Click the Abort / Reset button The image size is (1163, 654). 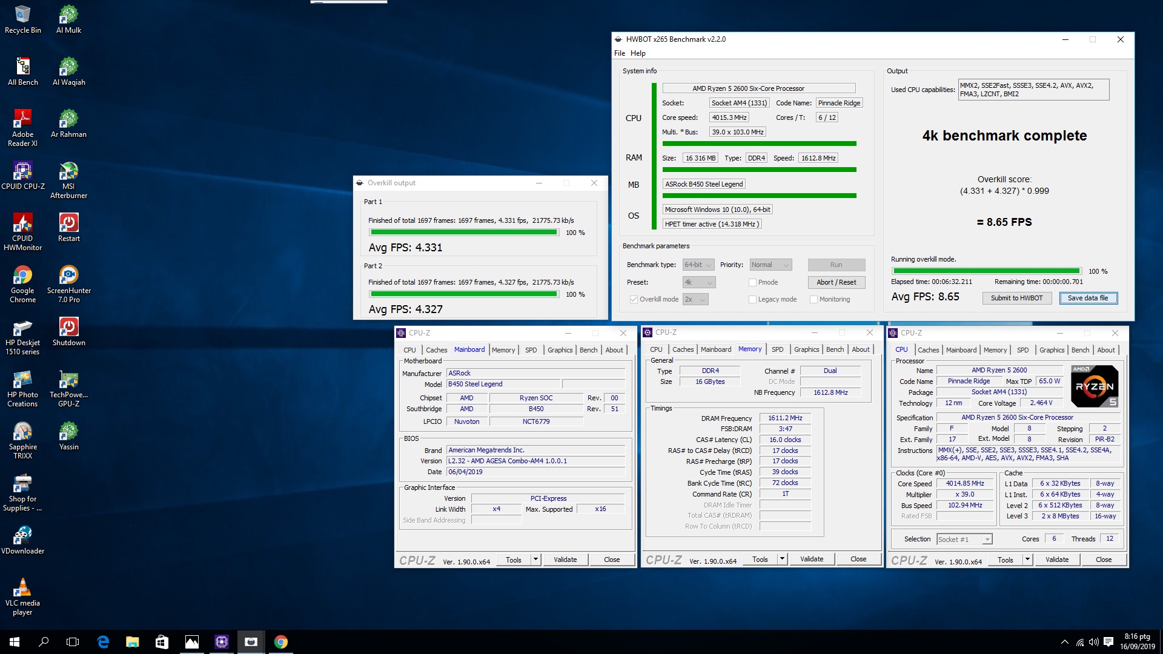836,282
